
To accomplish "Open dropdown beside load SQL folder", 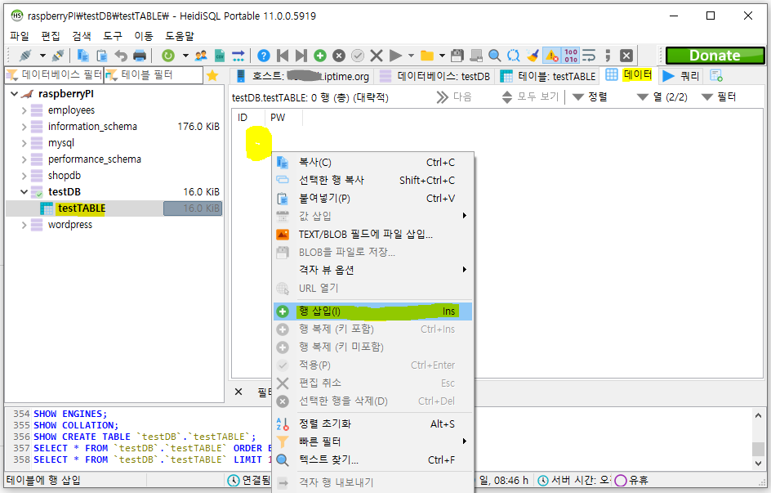I will point(442,56).
